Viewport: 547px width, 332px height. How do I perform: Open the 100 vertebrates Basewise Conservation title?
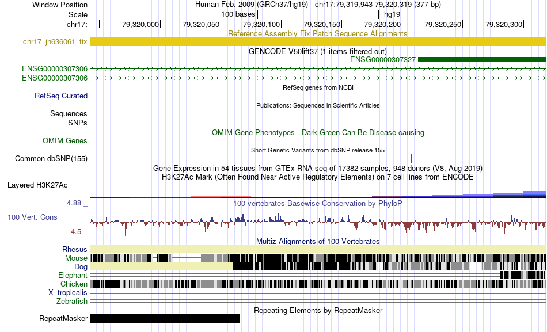coord(317,203)
